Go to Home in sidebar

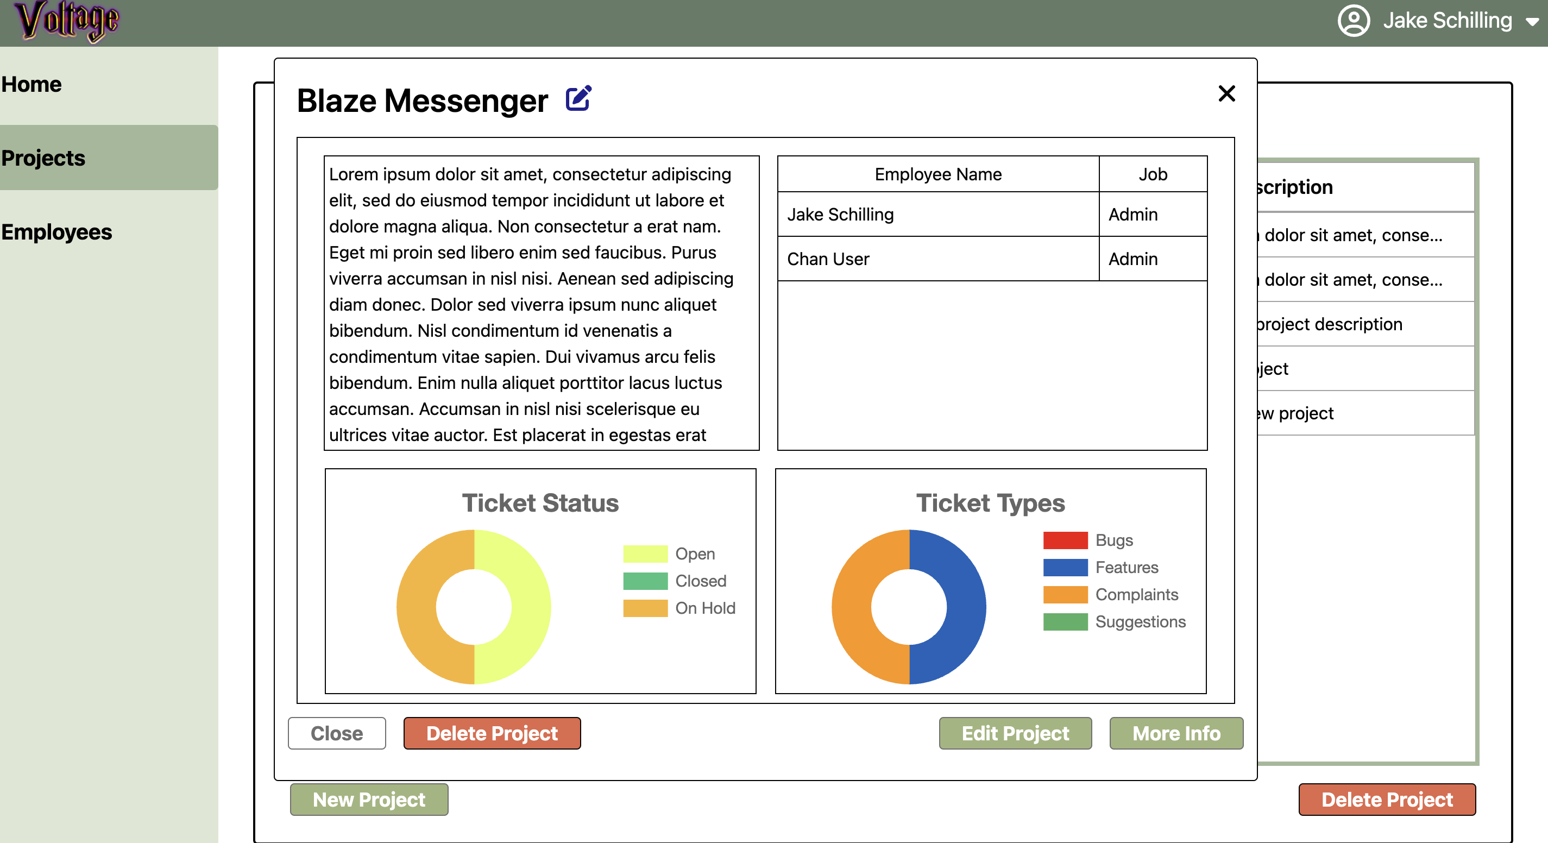click(32, 84)
